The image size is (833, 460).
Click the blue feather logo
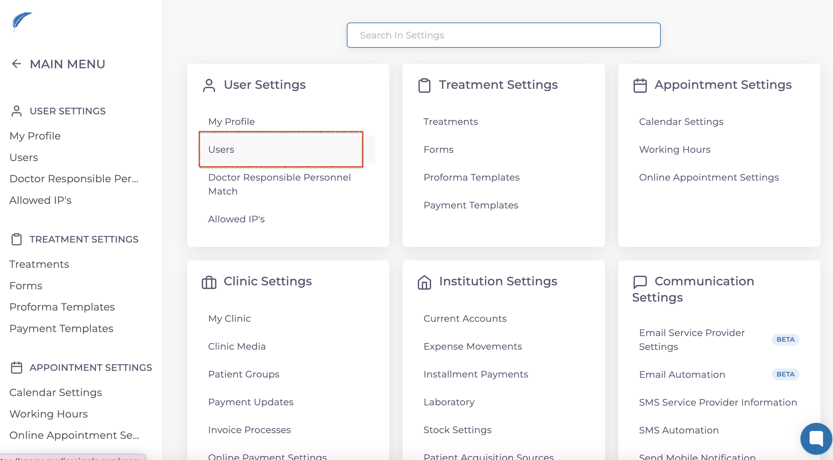pyautogui.click(x=21, y=21)
